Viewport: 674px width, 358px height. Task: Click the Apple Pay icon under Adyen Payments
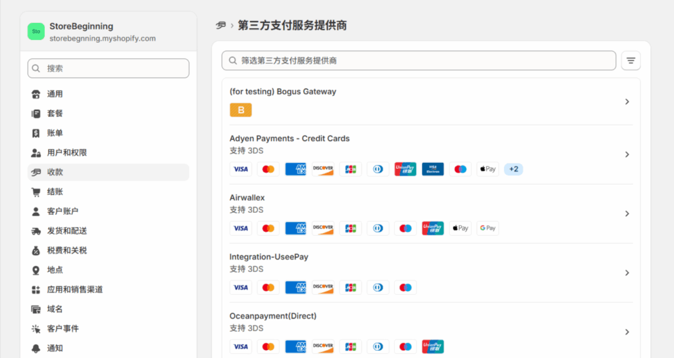487,169
